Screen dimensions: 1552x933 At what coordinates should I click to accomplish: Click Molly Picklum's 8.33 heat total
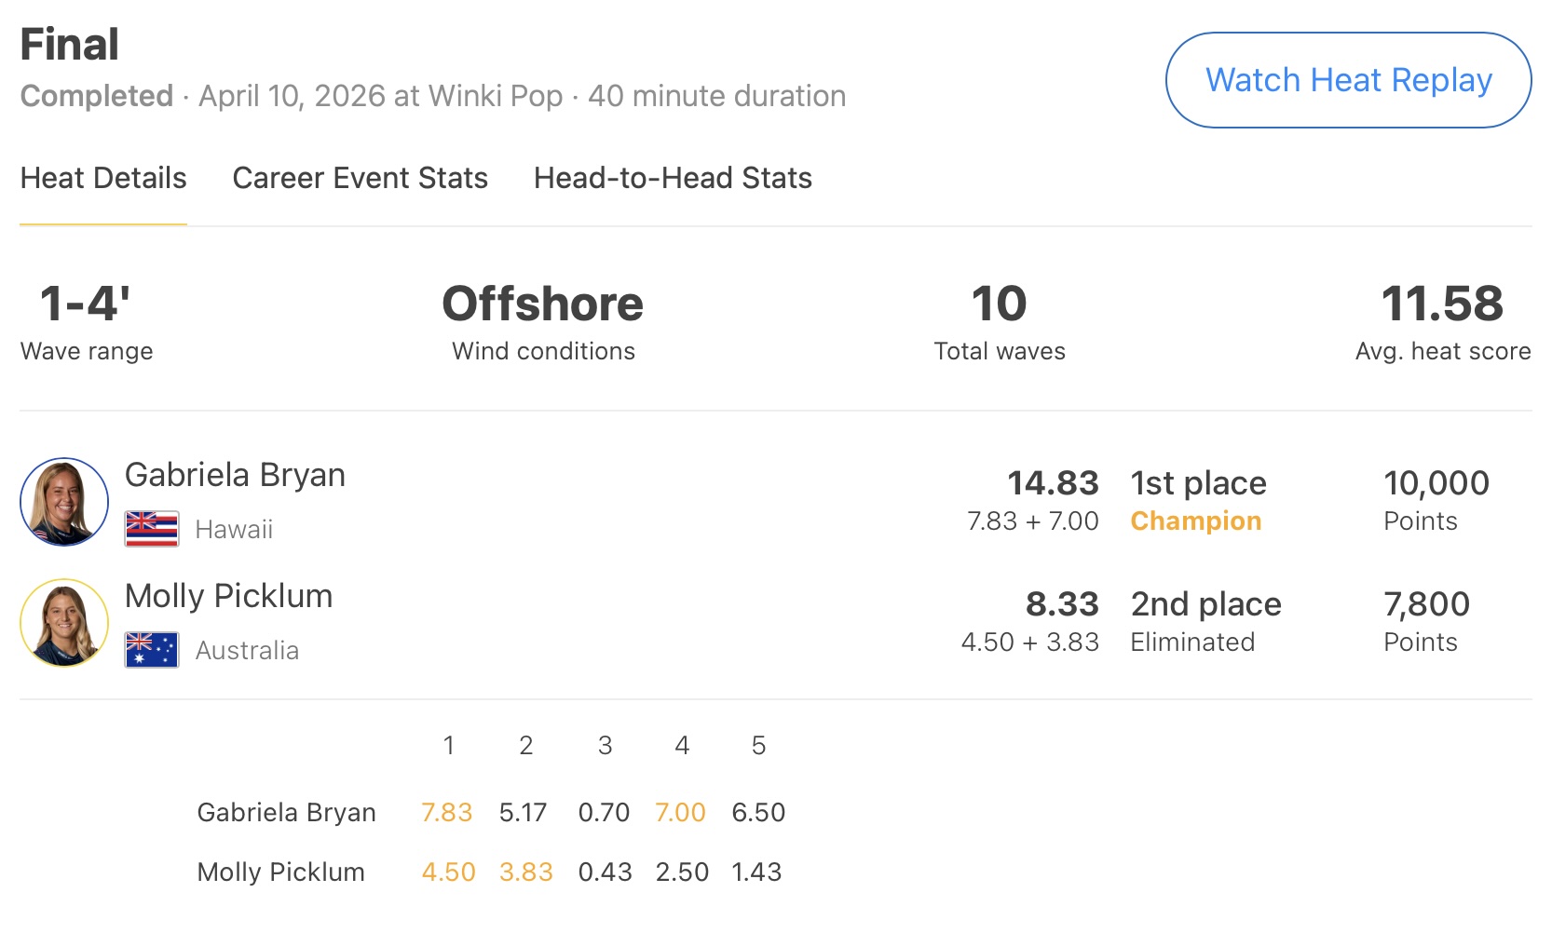click(x=1062, y=604)
